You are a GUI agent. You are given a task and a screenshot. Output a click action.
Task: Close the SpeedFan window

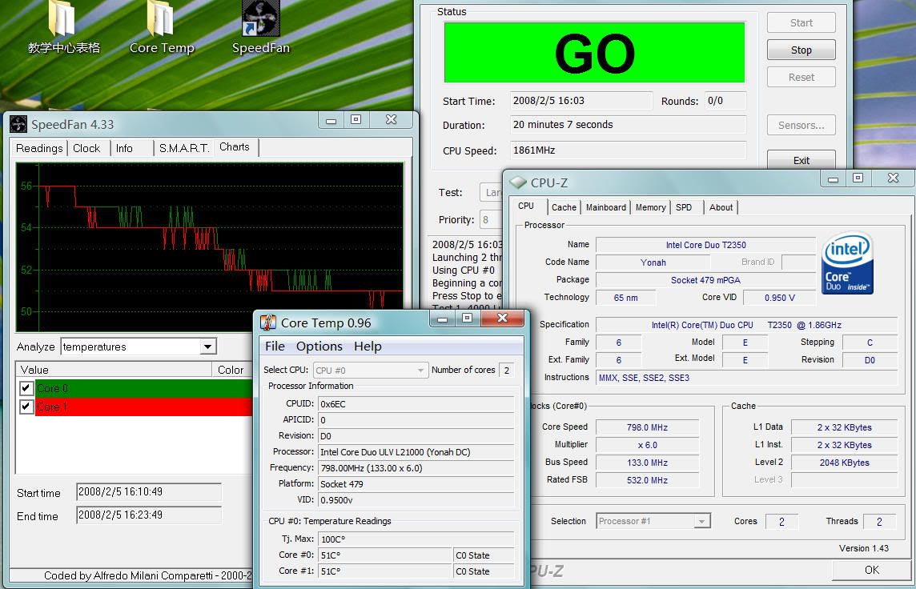(x=392, y=120)
